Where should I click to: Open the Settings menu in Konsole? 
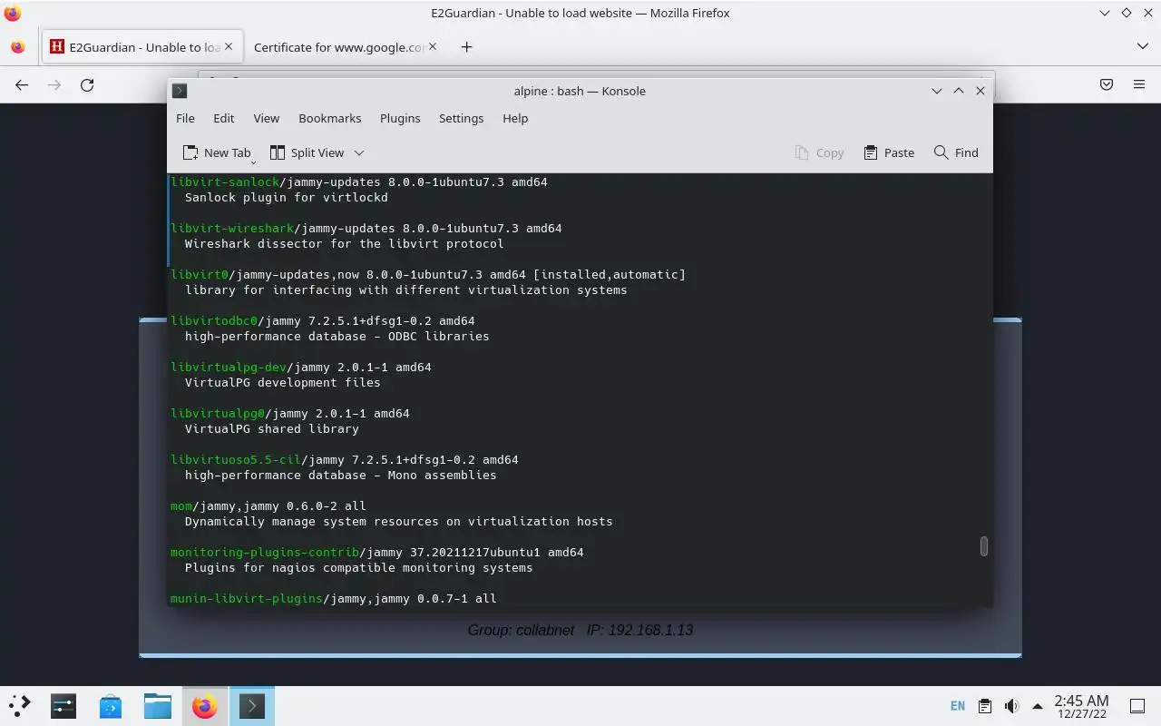[x=461, y=118]
